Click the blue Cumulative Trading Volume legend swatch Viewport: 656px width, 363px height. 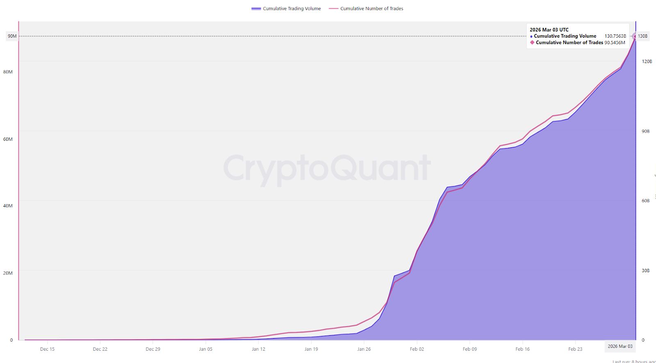[x=256, y=9]
